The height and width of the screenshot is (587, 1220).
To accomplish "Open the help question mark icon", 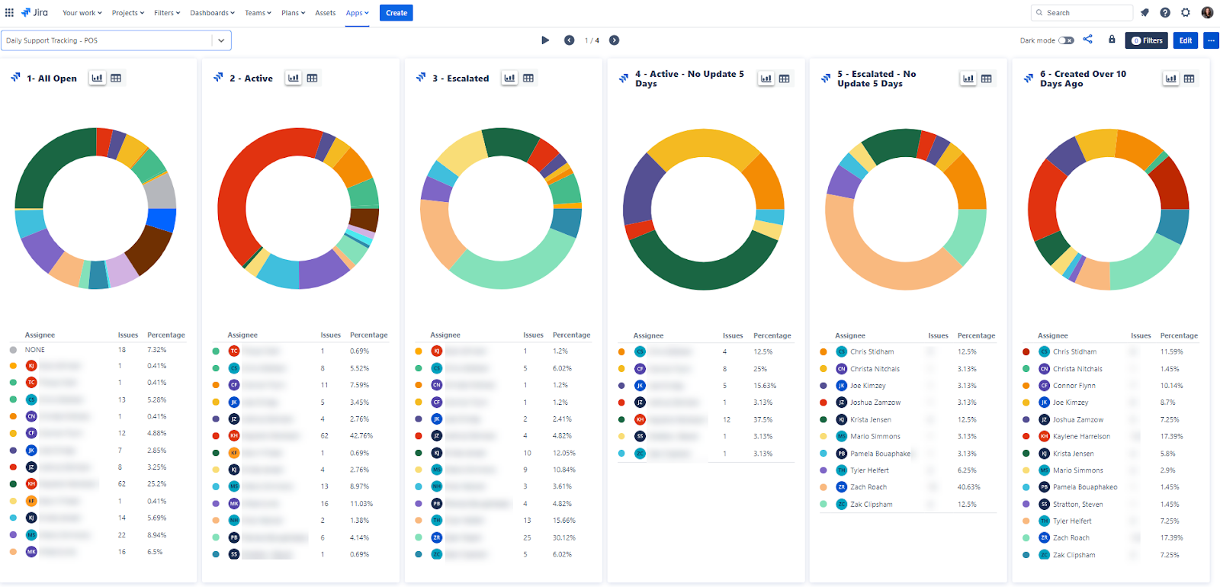I will [x=1165, y=13].
